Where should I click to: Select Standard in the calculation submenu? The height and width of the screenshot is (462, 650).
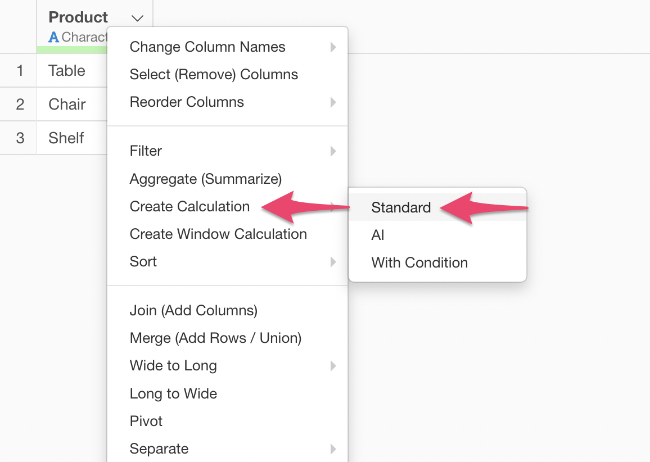[401, 207]
